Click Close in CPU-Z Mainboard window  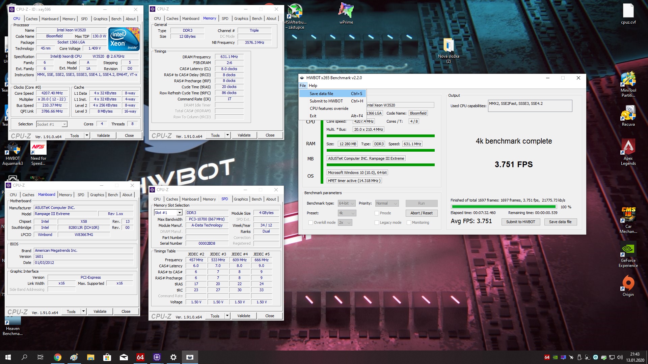126,311
